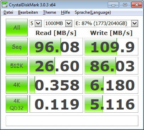Viewport: 144px width, 130px height.
Task: Maximize the CrystalDiskMark window
Action: (125, 5)
